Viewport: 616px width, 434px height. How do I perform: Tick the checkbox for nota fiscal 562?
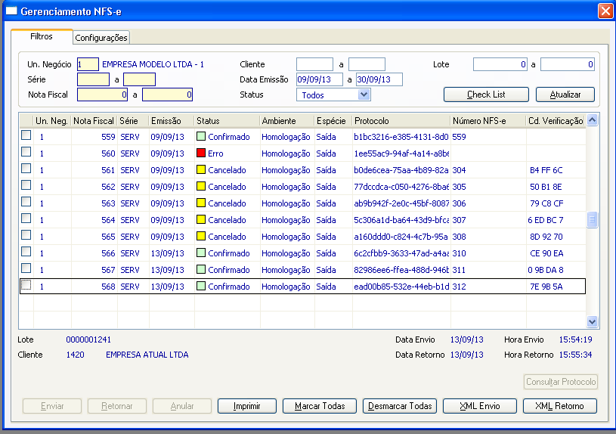tap(26, 185)
